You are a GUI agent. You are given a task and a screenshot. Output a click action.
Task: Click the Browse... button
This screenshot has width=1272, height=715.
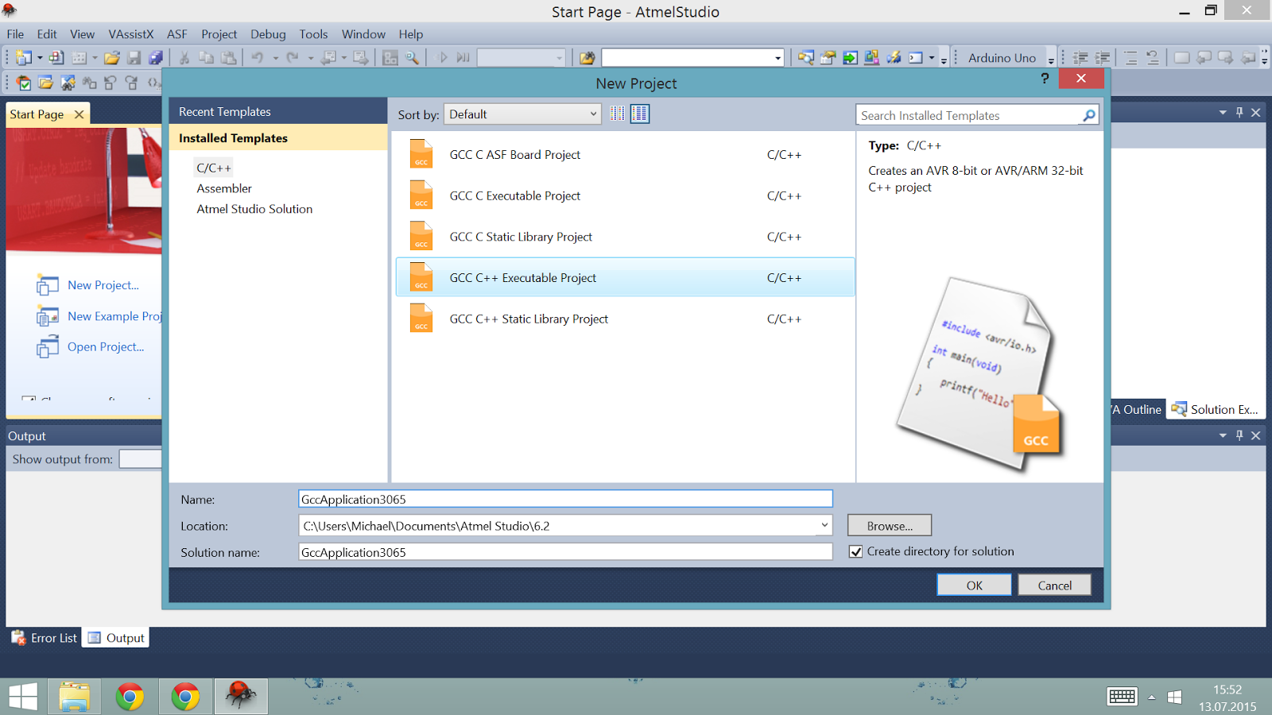pos(890,525)
